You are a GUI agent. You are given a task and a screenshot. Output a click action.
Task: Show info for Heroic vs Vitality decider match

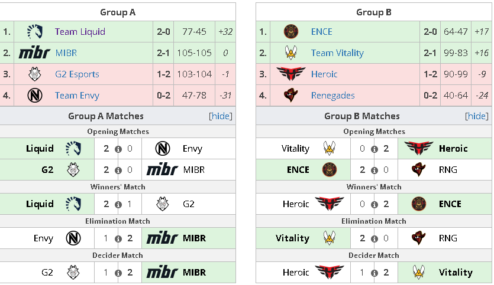(374, 273)
